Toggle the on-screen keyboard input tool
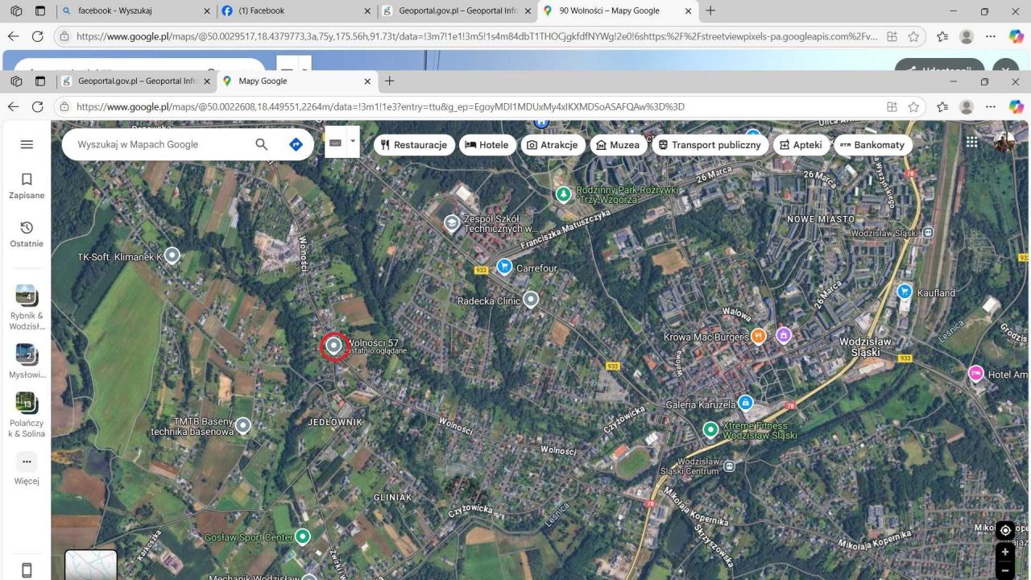 (x=335, y=143)
